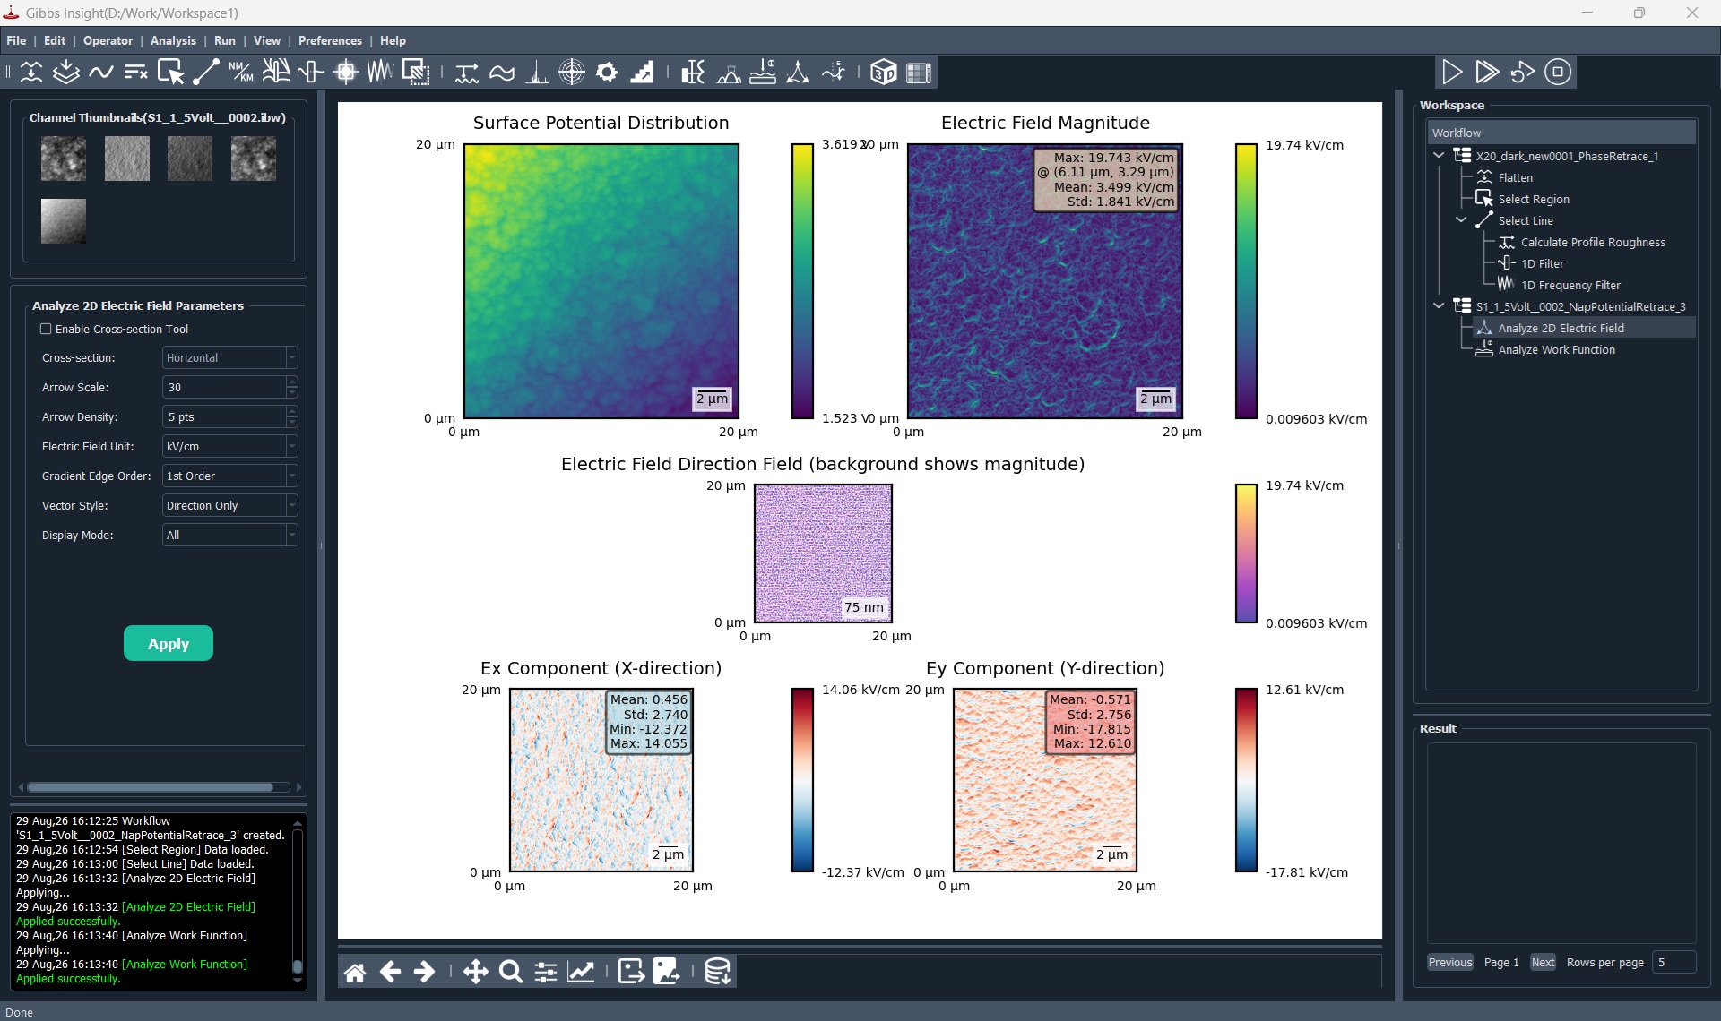Collapse the X20_dark_new0001_PhaseRetrace_1 workflow node
The height and width of the screenshot is (1021, 1721).
1439,155
